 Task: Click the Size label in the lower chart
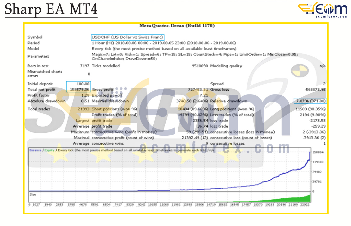pos(33,194)
